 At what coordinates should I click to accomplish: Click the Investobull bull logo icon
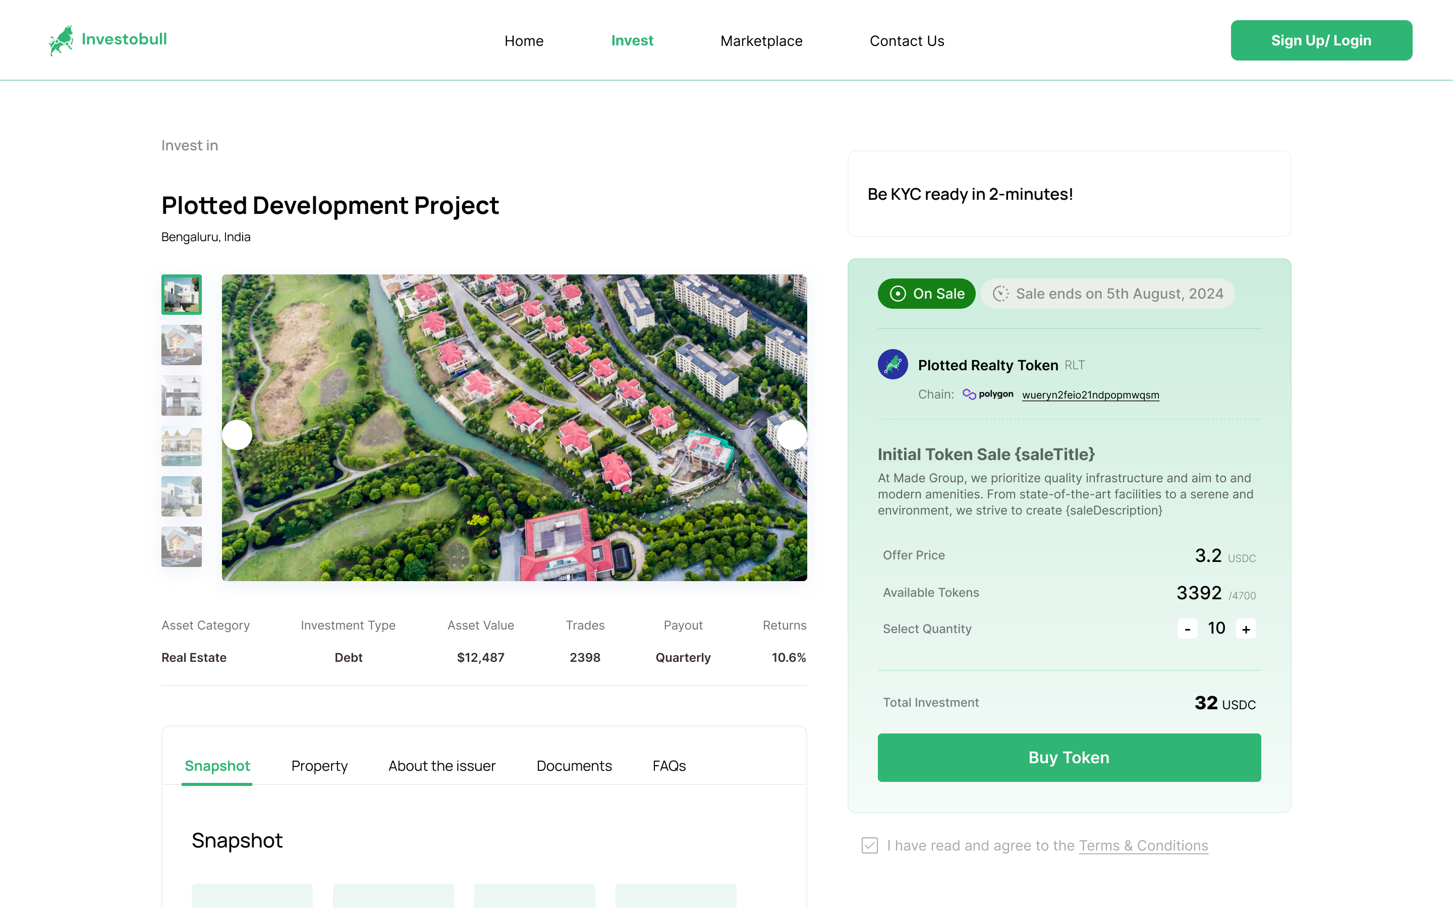[61, 40]
